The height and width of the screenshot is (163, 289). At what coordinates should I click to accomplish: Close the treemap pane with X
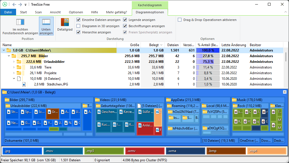tap(285, 92)
